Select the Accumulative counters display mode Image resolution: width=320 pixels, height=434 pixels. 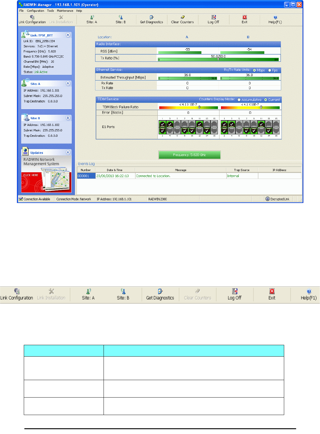pos(239,100)
